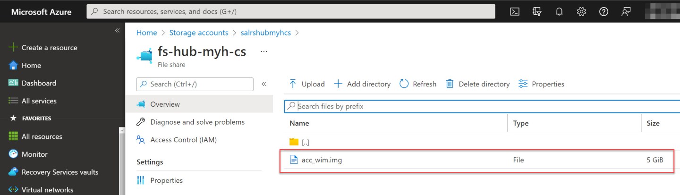Click the acc_wim.img file icon

294,160
